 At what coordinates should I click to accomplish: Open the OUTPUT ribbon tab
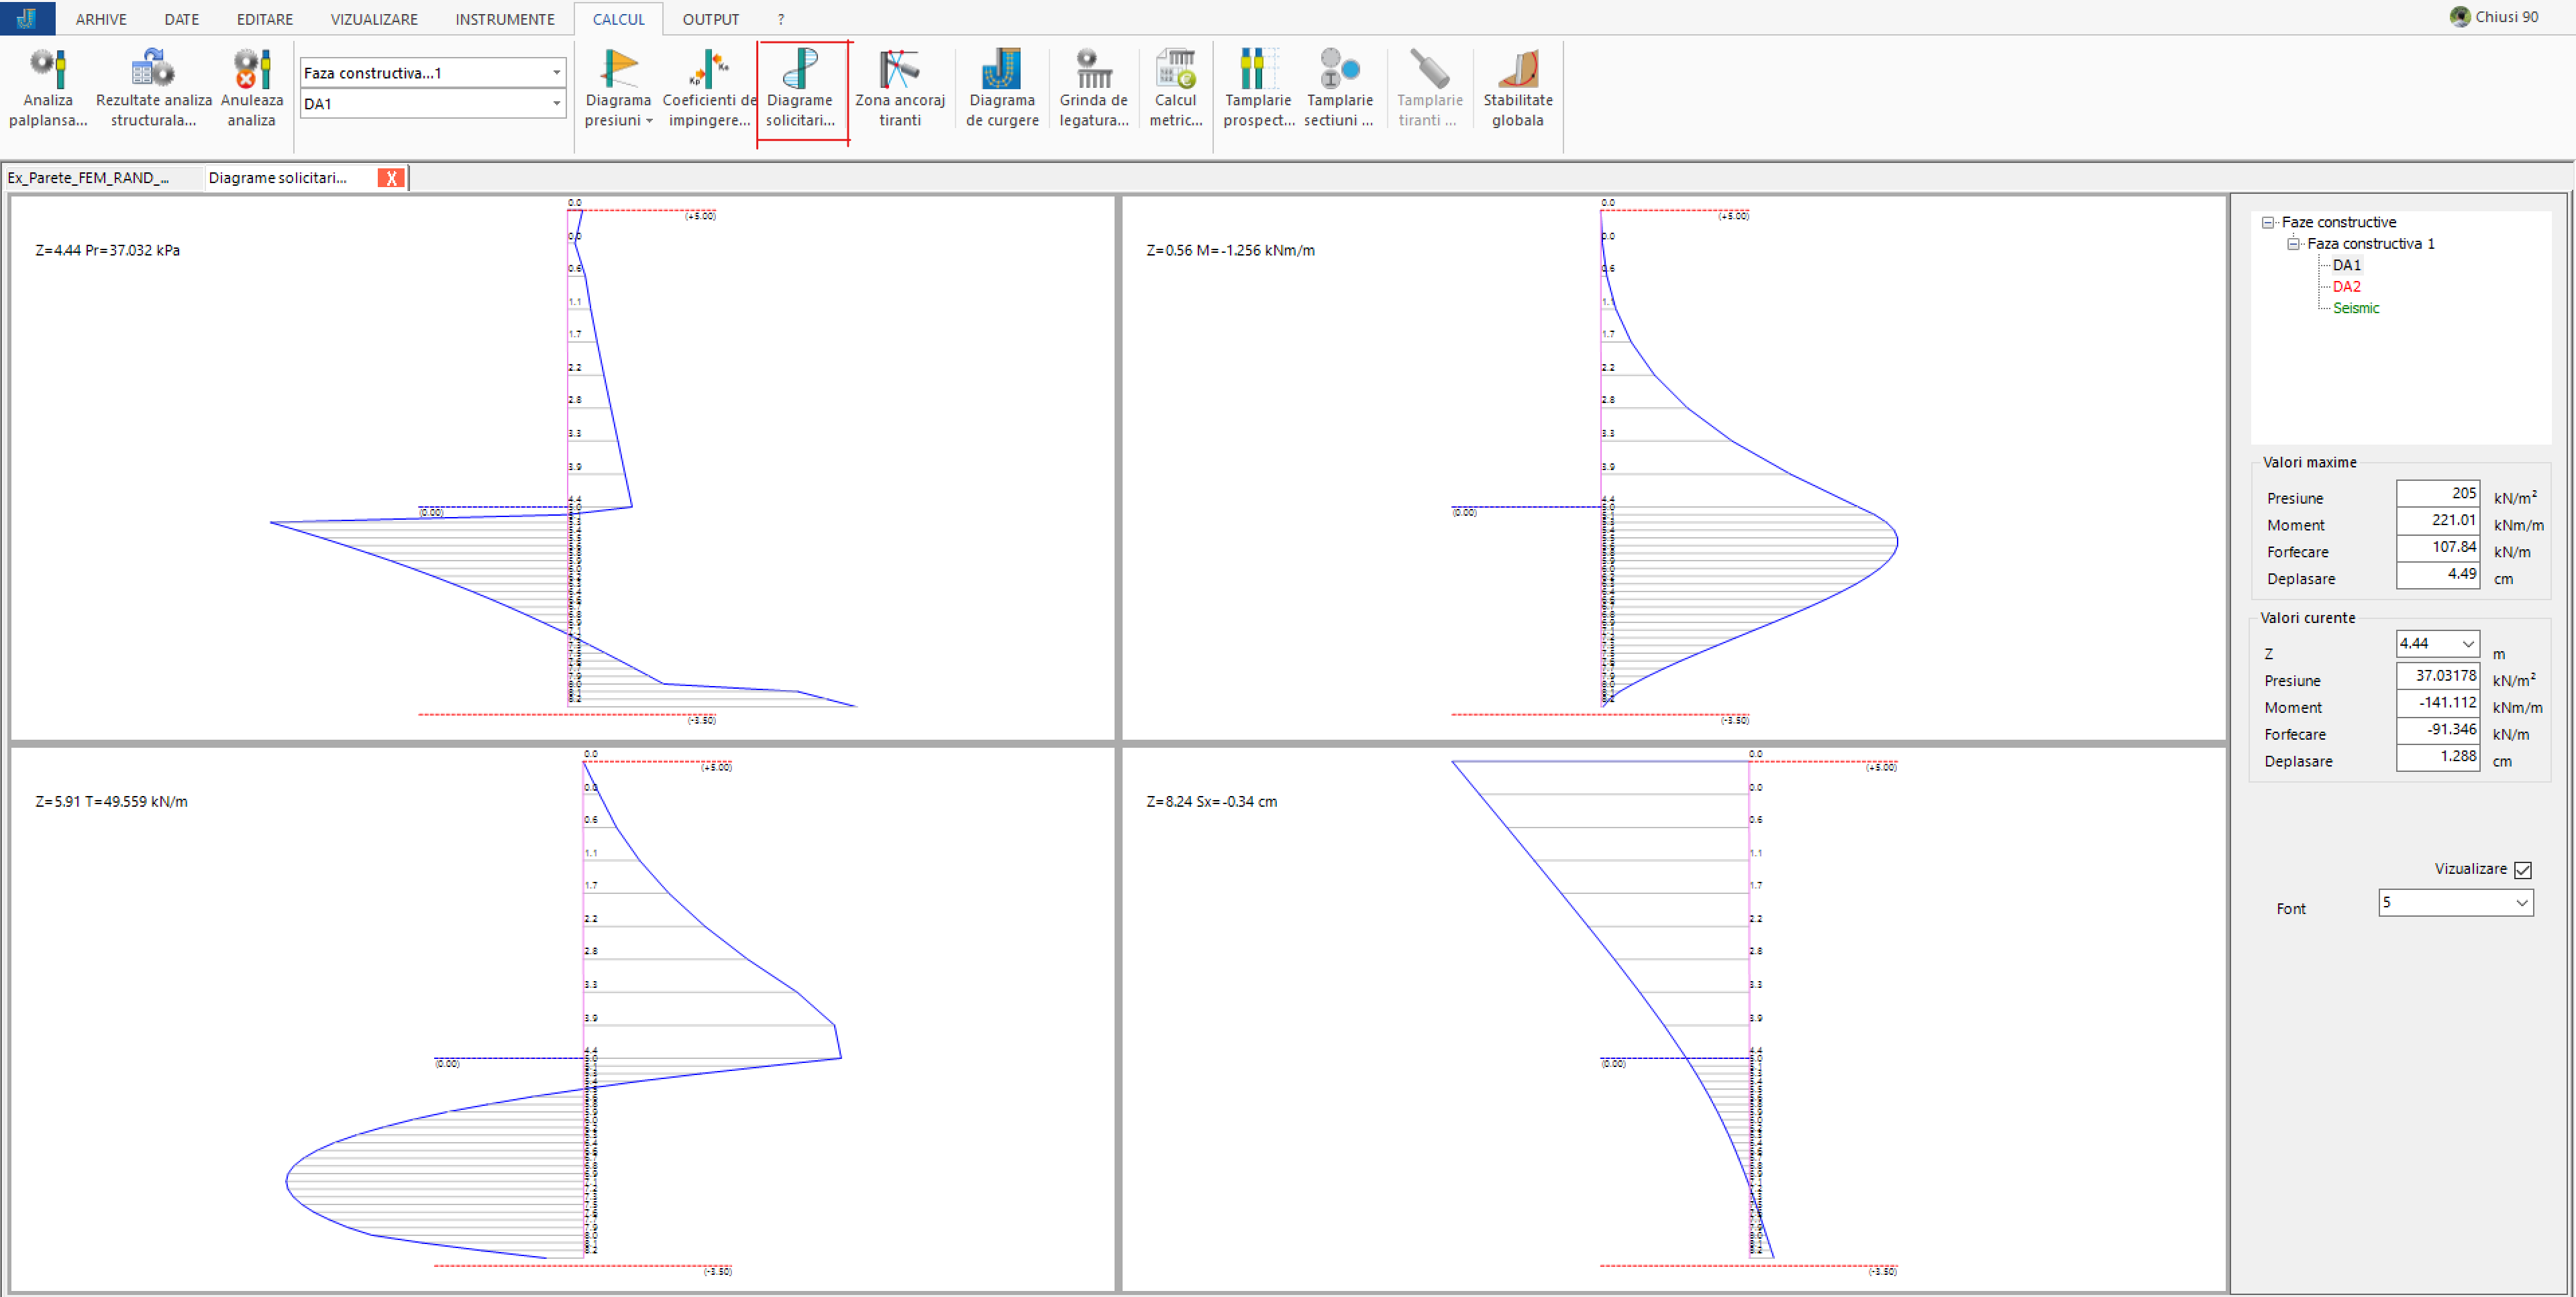[710, 19]
